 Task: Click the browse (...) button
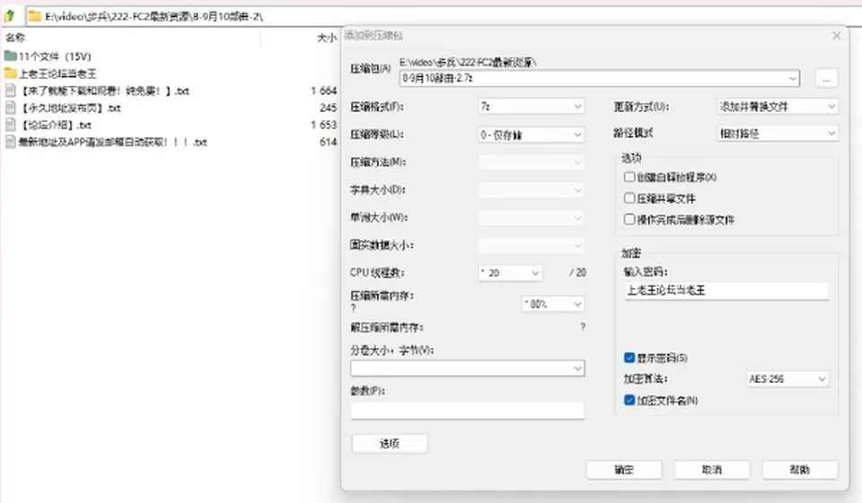pos(826,79)
